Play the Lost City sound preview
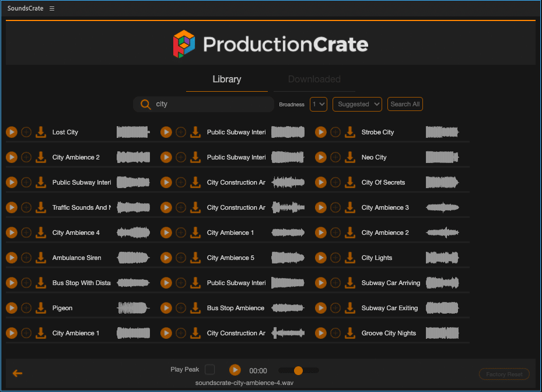Image resolution: width=542 pixels, height=392 pixels. click(12, 132)
